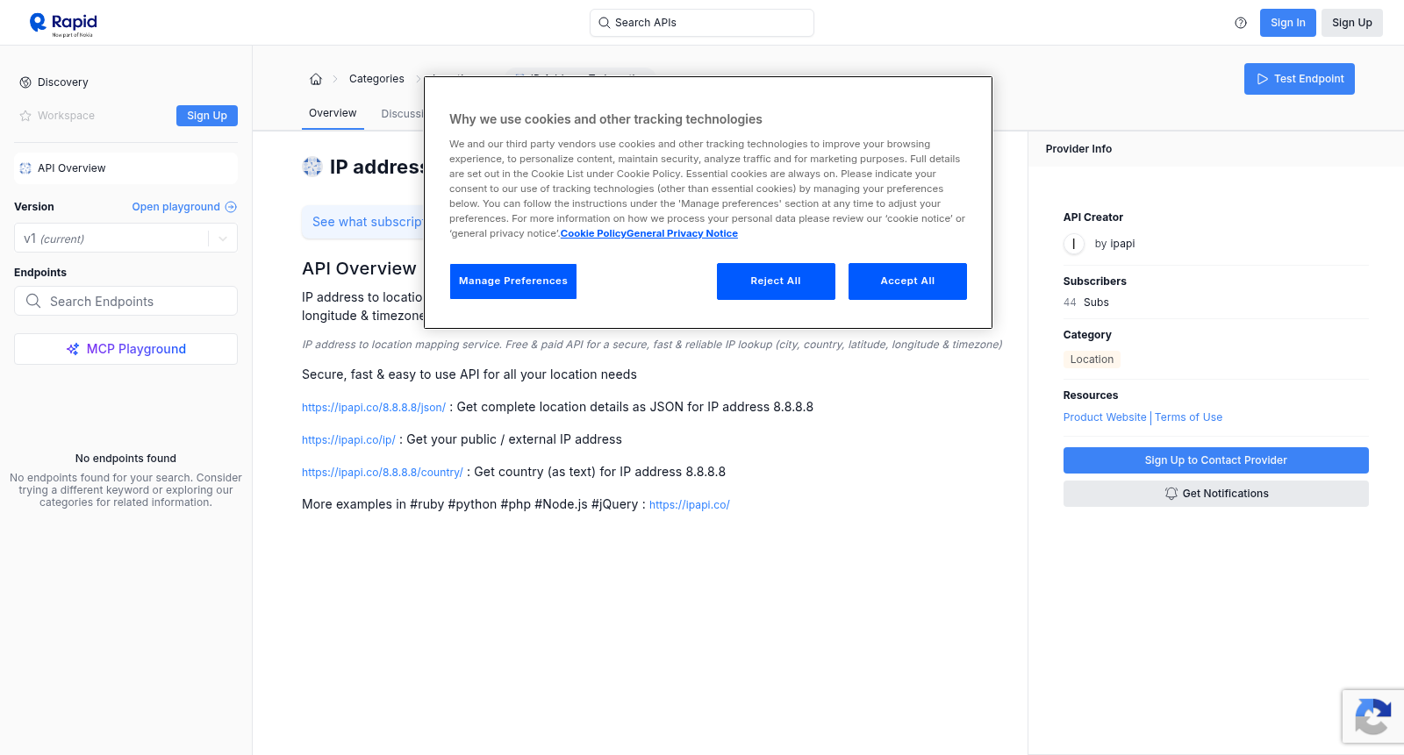Open Categories breadcrumb
The width and height of the screenshot is (1404, 755).
[x=376, y=79]
